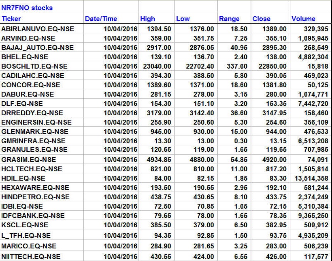Click the ABIRLANUVO.EQ-NSE ticker cell
Viewport: 332px width, 261px height.
[35, 29]
